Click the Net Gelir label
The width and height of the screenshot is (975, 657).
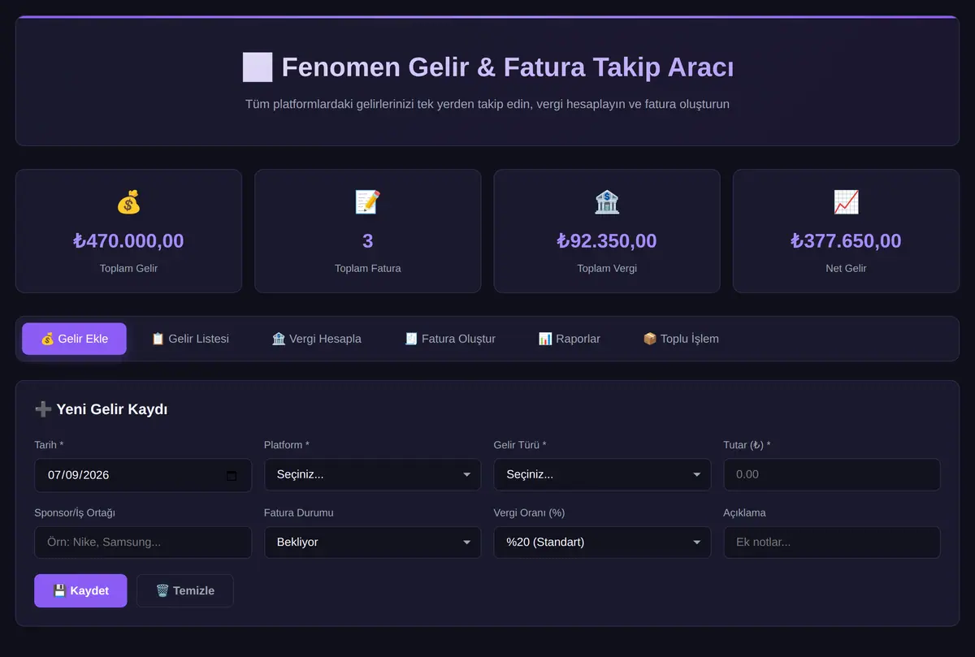click(x=846, y=268)
